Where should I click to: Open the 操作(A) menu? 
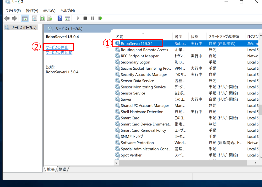point(32,11)
